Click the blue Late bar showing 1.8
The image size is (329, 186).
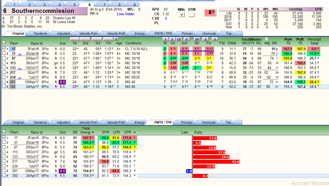(189, 171)
